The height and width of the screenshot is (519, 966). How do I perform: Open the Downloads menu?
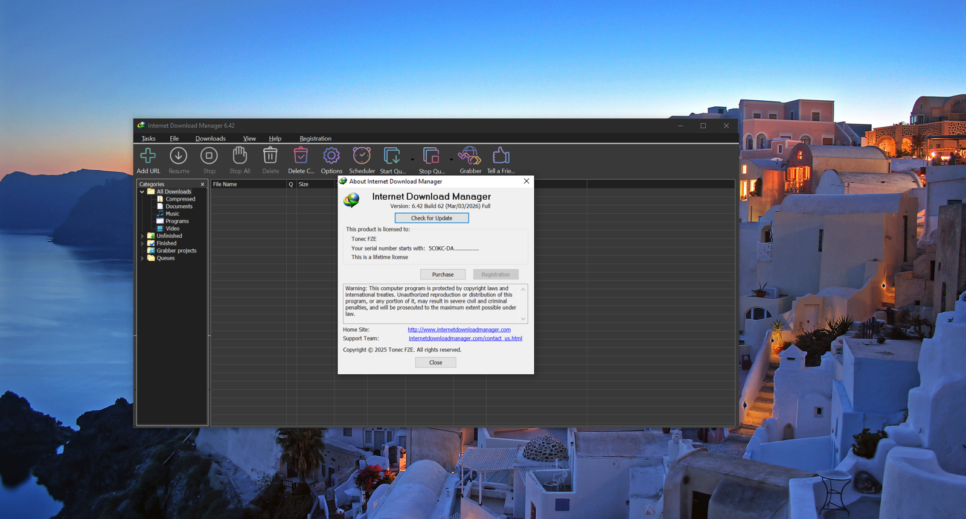pyautogui.click(x=210, y=139)
